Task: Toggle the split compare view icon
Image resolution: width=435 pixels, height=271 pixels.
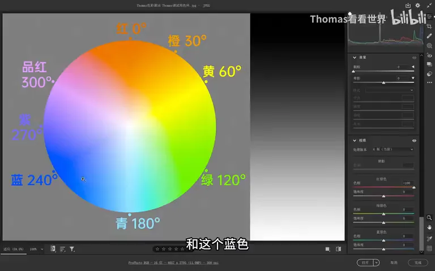Action: point(338,249)
